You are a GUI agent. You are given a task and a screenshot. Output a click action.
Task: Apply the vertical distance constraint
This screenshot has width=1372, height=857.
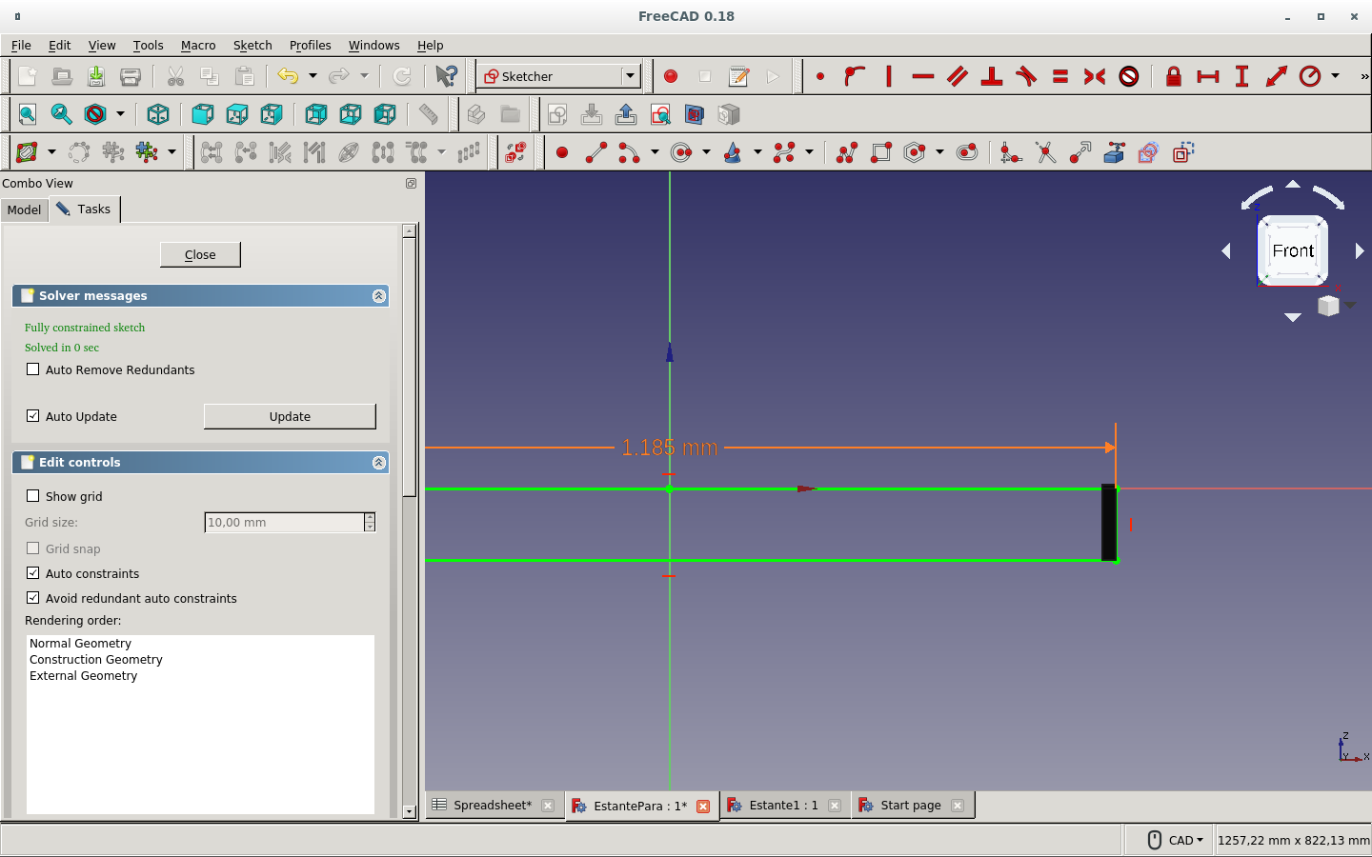click(x=1242, y=76)
